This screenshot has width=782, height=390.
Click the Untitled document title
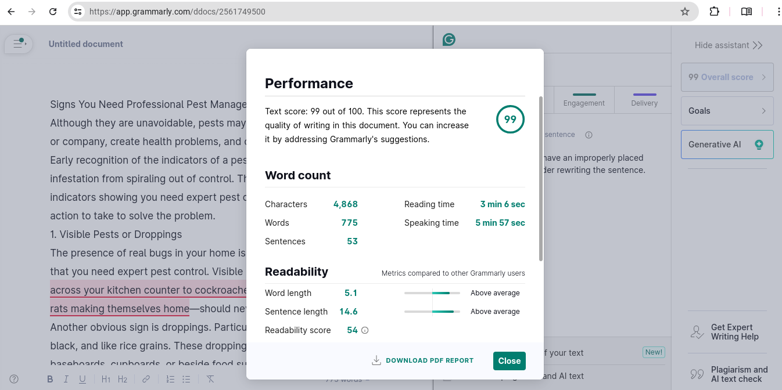pyautogui.click(x=86, y=44)
